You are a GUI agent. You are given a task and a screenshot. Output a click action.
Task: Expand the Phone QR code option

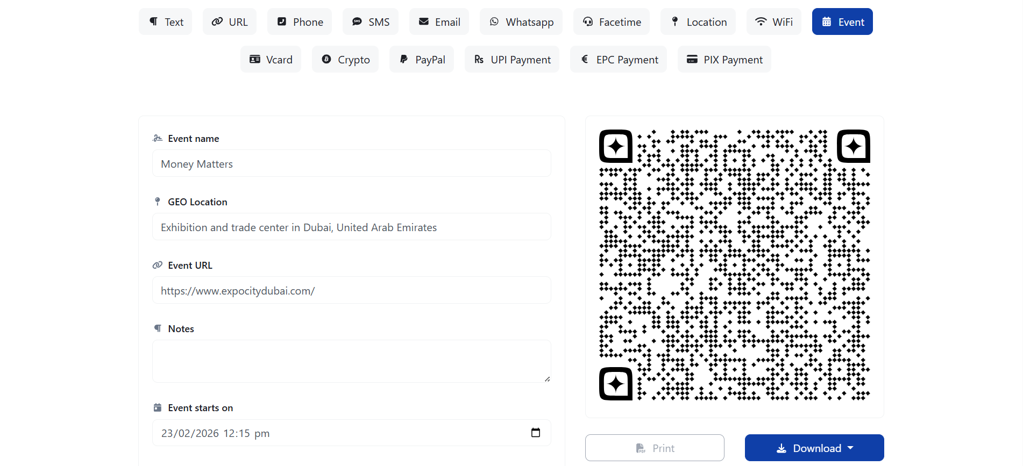[299, 21]
